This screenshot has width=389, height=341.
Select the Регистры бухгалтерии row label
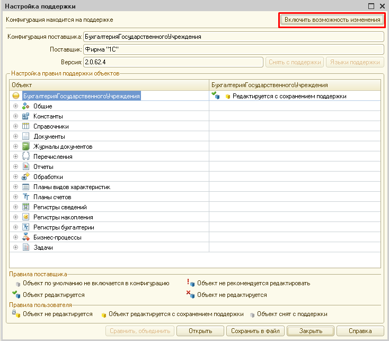64,227
